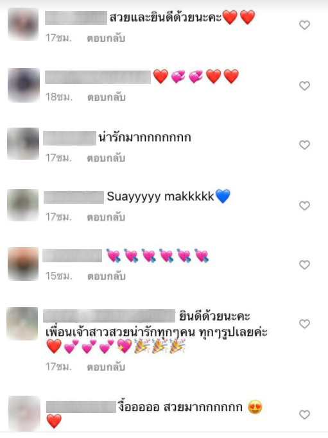Open avatar of 'งื้ออออ สวยมากกกกกก' commenter
328x438 pixels.
click(24, 414)
